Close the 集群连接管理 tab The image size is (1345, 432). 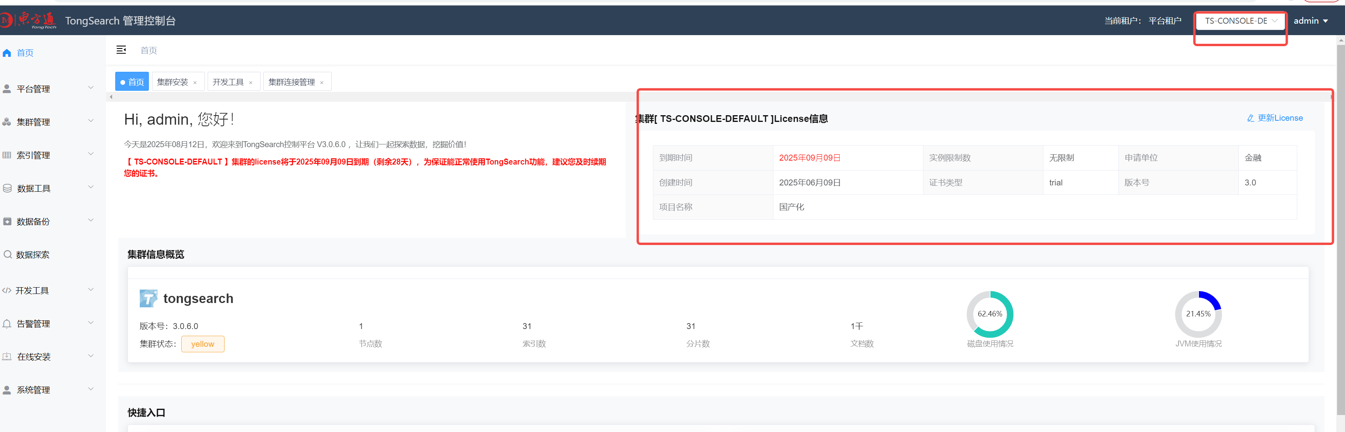coord(322,82)
